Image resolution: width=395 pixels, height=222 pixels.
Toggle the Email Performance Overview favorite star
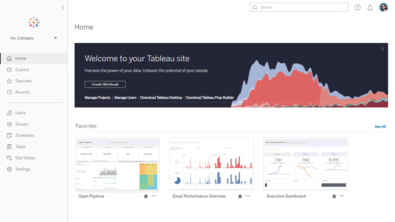click(x=240, y=196)
